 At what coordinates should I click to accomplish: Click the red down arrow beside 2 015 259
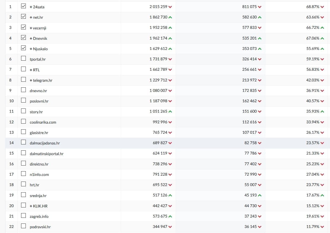click(x=170, y=7)
